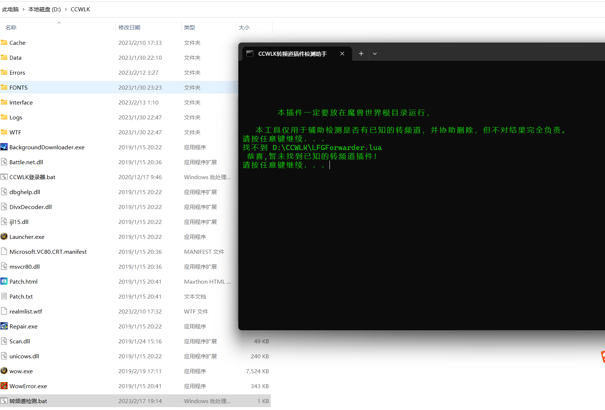Select the Repair.exe icon

(x=4, y=326)
